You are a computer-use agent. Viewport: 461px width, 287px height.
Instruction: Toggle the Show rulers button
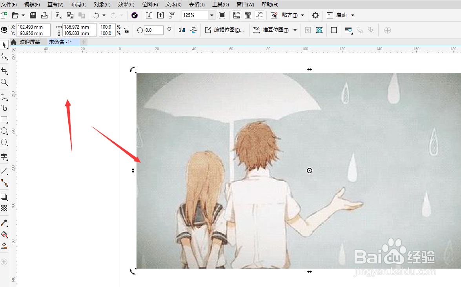tap(236, 15)
